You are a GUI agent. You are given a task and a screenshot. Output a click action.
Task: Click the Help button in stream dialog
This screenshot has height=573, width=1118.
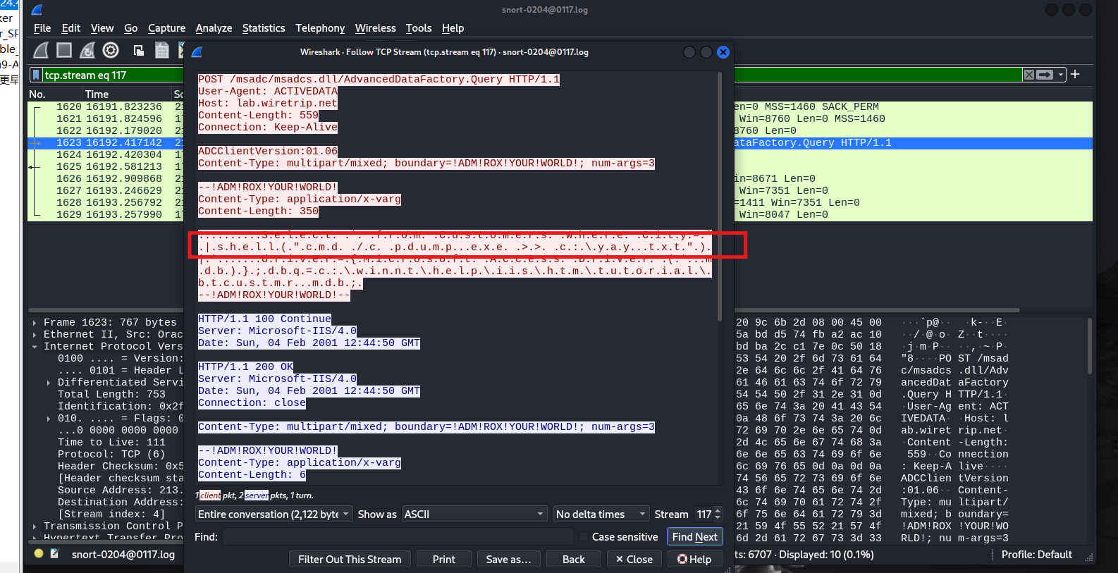click(694, 560)
